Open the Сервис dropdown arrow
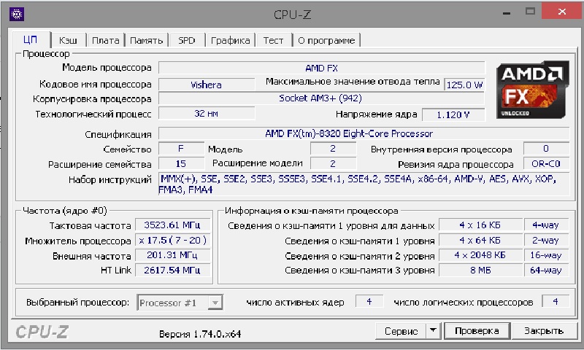The width and height of the screenshot is (584, 350). click(433, 330)
